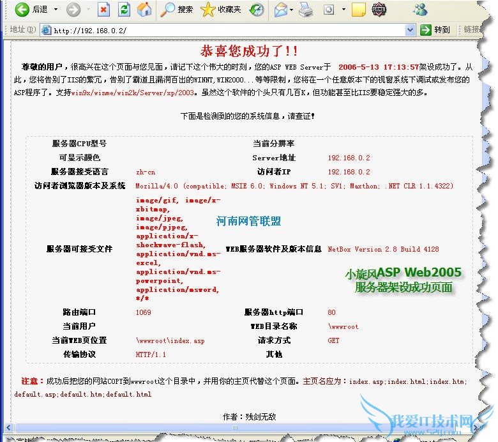
Task: Click the Refresh page icon
Action: coord(124,10)
